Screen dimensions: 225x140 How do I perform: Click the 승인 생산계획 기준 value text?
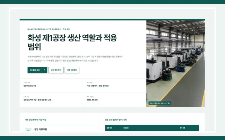[x=37, y=100]
